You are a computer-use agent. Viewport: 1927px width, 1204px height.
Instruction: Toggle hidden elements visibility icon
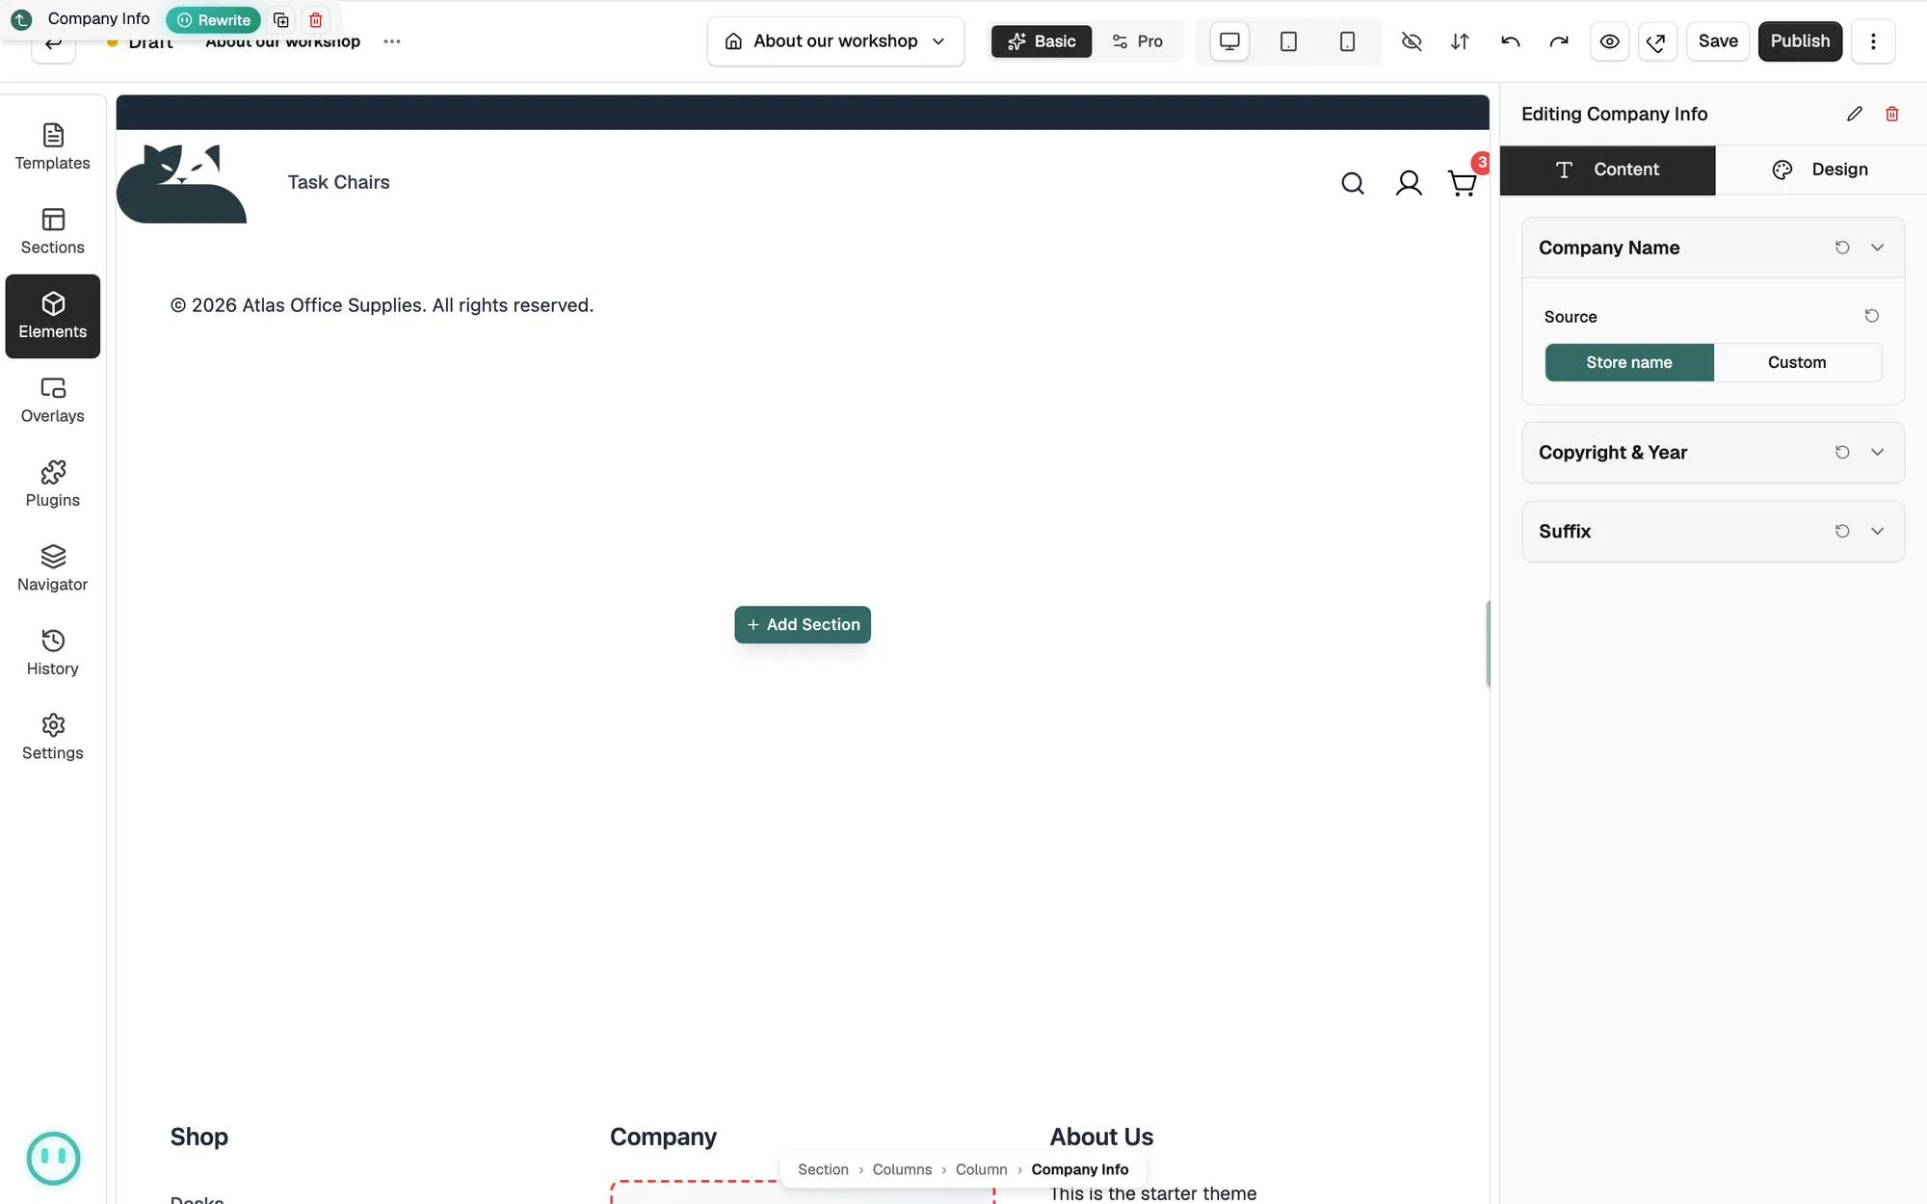coord(1412,41)
